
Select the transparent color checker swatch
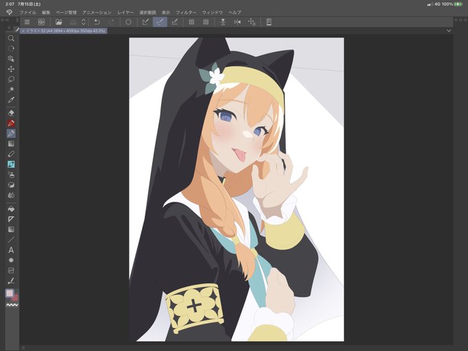coord(12,305)
